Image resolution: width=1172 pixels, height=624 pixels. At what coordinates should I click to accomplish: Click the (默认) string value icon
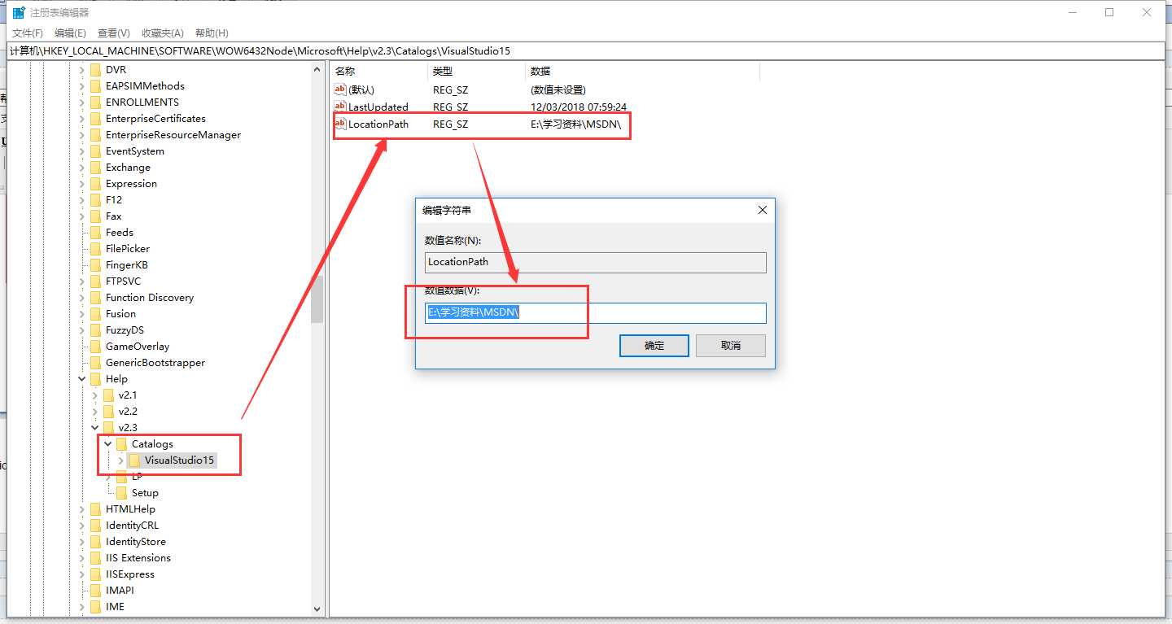pyautogui.click(x=340, y=89)
